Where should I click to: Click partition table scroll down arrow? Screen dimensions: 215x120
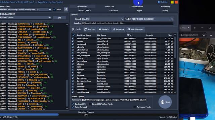click(x=175, y=93)
